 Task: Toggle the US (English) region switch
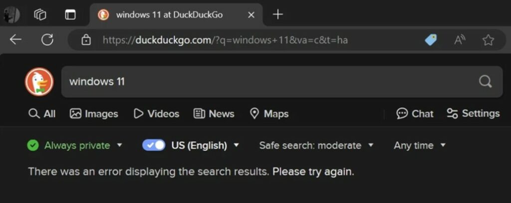pos(154,145)
